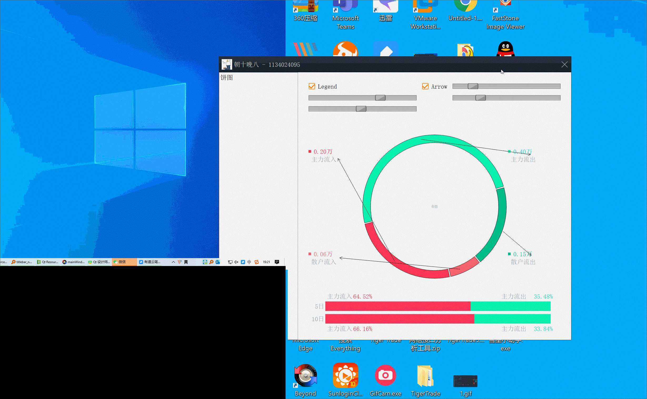Click the Sogou input tray icon
The height and width of the screenshot is (399, 647).
tap(256, 262)
